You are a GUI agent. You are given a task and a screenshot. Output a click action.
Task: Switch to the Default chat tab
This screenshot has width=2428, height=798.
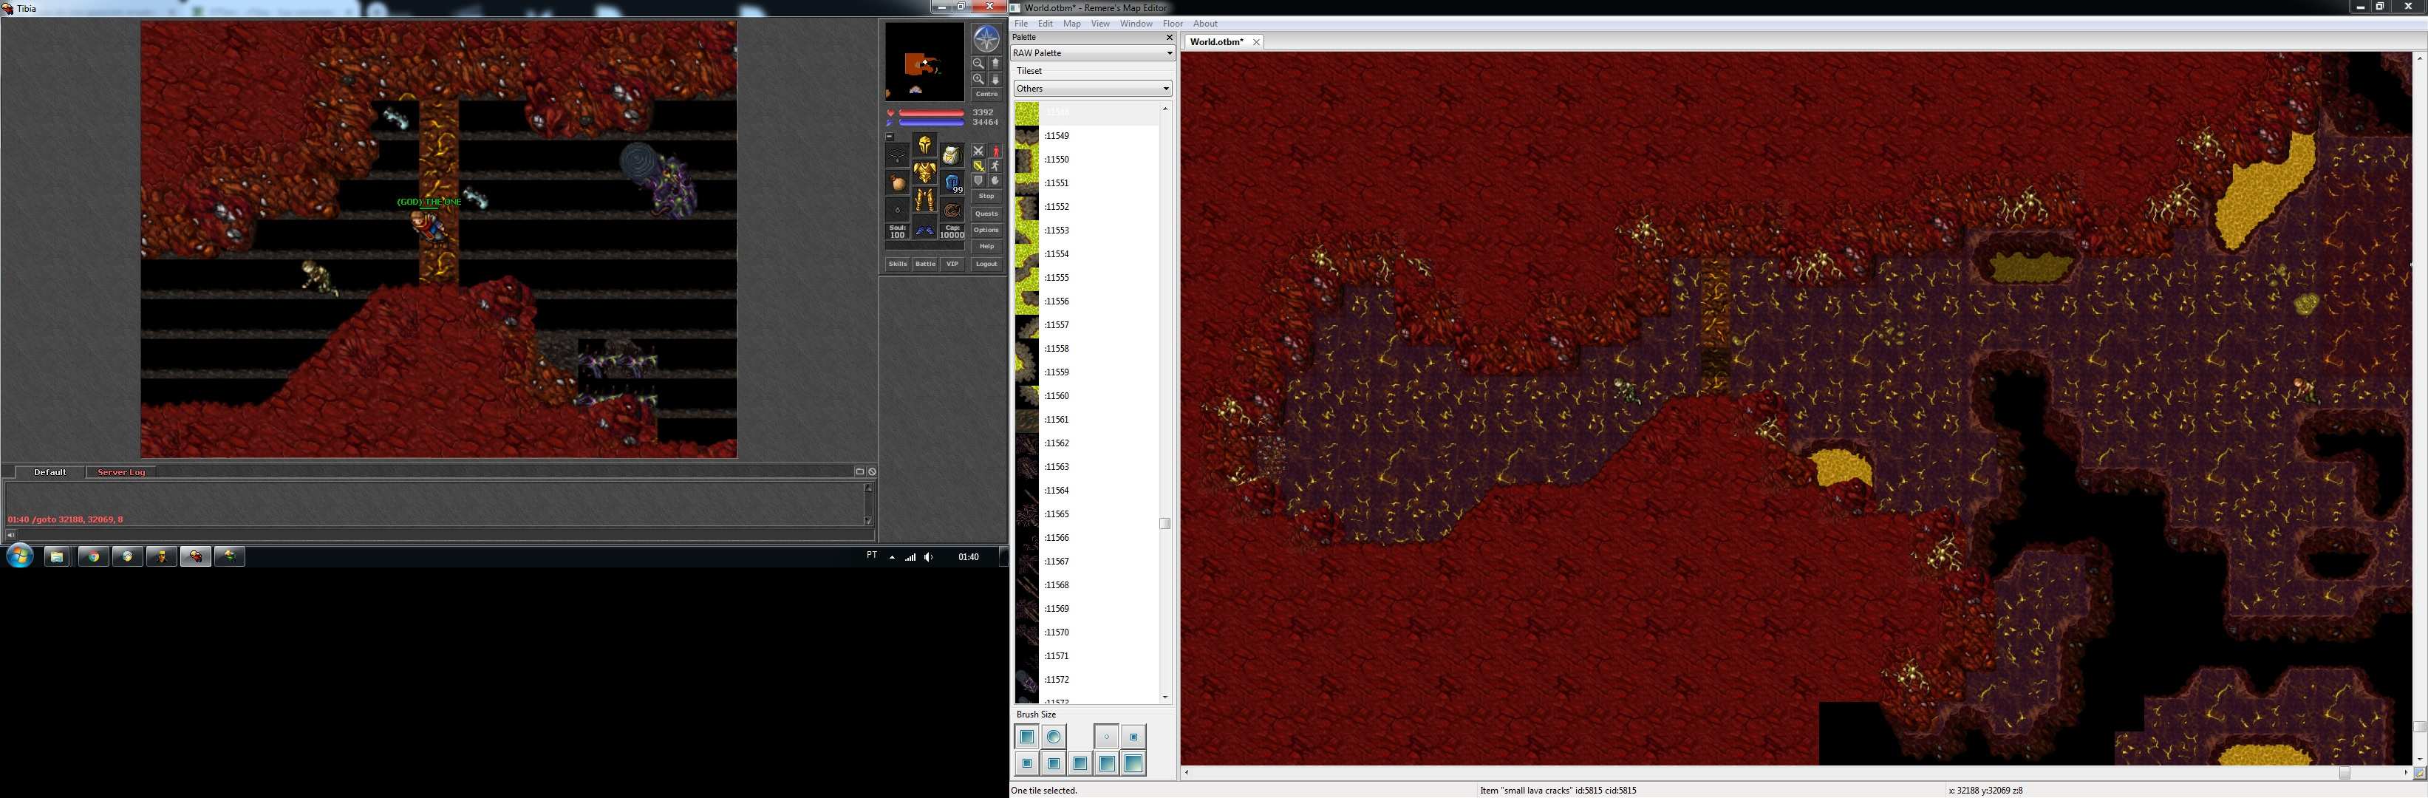tap(50, 472)
